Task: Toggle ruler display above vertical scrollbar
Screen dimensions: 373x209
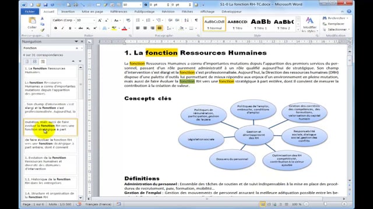Action: point(350,42)
